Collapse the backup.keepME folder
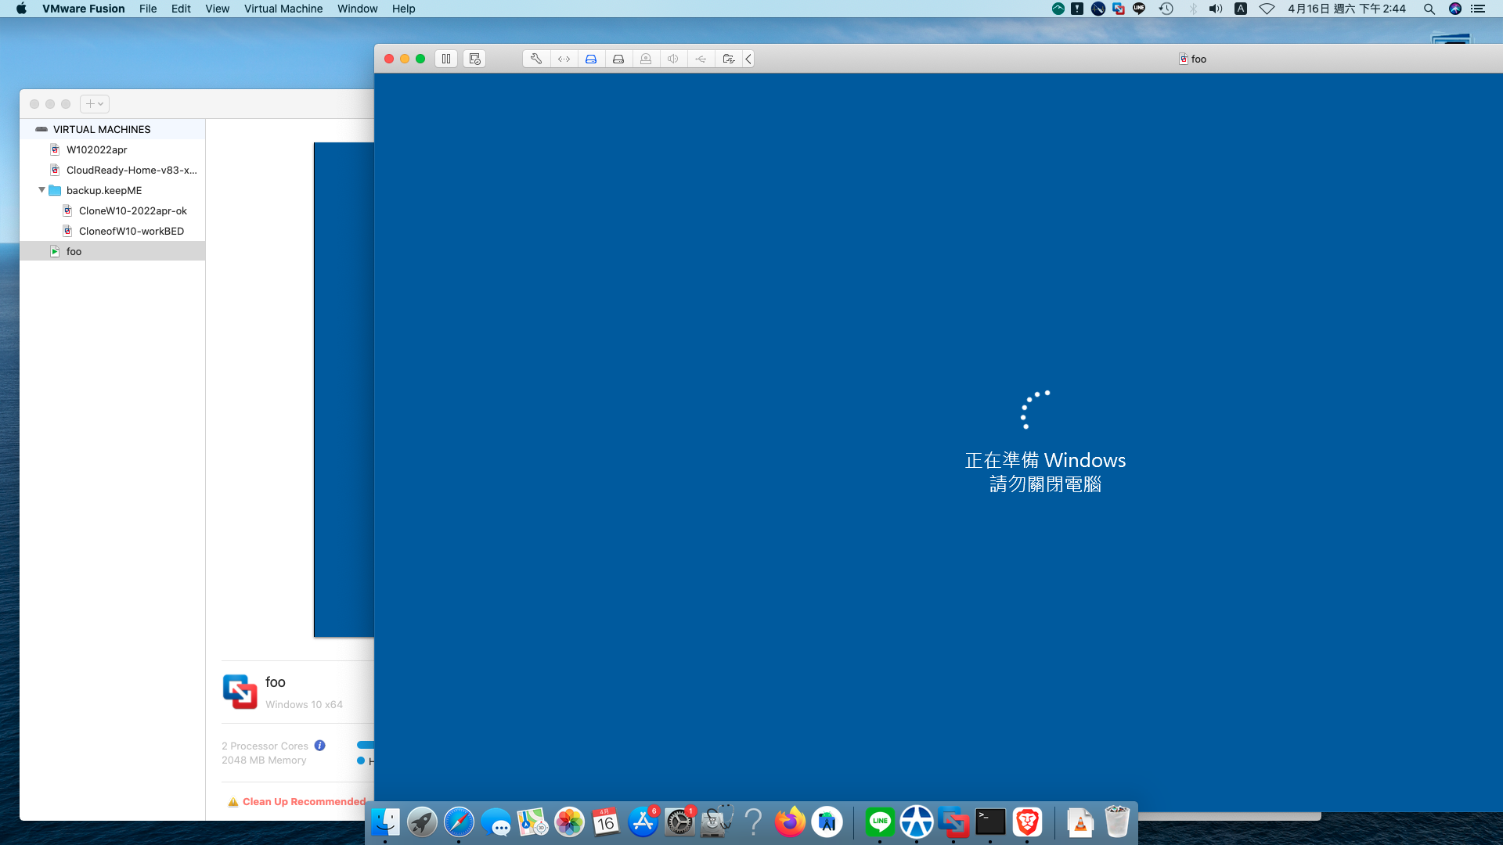This screenshot has width=1503, height=845. coord(41,190)
